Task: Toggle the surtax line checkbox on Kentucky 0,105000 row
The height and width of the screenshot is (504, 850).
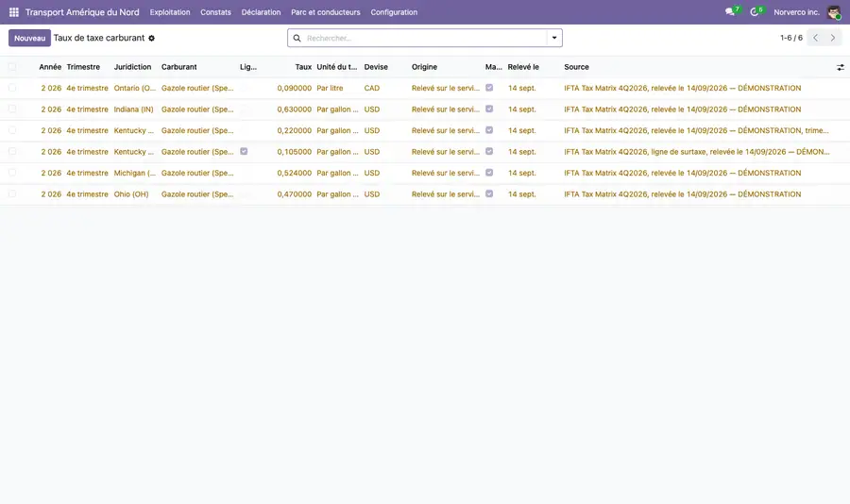Action: [244, 152]
